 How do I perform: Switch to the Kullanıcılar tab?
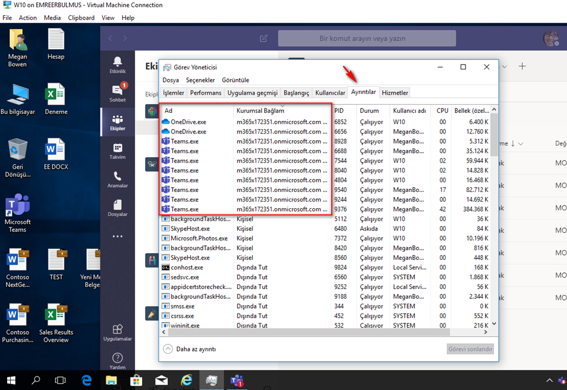[x=330, y=93]
